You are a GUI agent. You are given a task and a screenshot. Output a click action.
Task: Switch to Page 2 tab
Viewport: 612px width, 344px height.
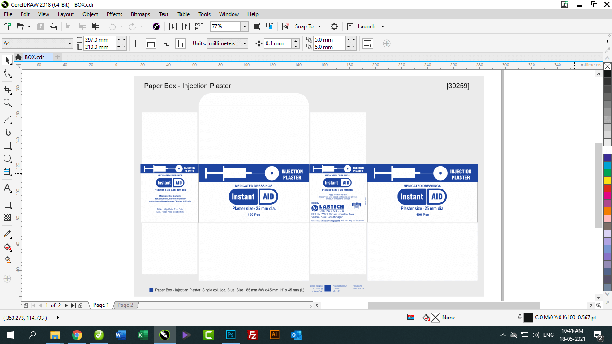(x=125, y=305)
